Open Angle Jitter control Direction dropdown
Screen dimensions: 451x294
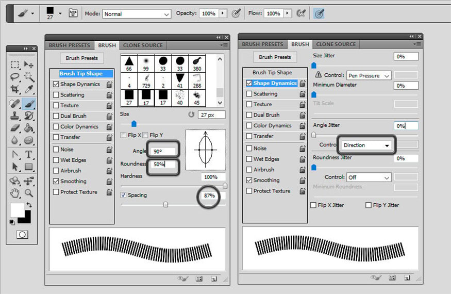coord(366,145)
